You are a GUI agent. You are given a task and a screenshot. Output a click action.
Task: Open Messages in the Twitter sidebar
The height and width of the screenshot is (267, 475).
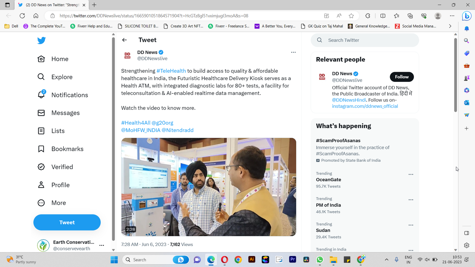click(x=59, y=113)
